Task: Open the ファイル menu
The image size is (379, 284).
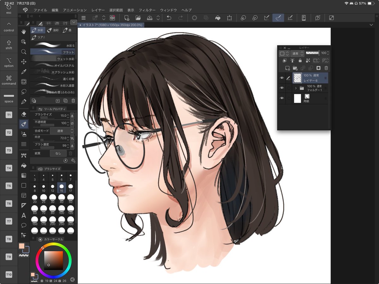Action: 40,10
